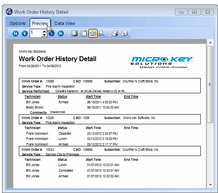Click the vertical scrollbar thumb

click(x=210, y=84)
